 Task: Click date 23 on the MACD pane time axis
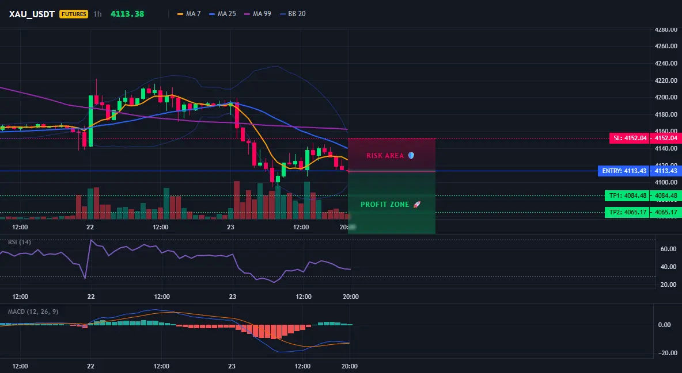pyautogui.click(x=232, y=366)
